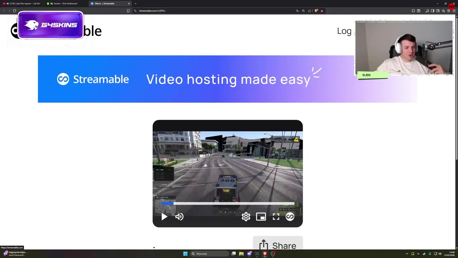Open the Task View taskbar icon

234,254
